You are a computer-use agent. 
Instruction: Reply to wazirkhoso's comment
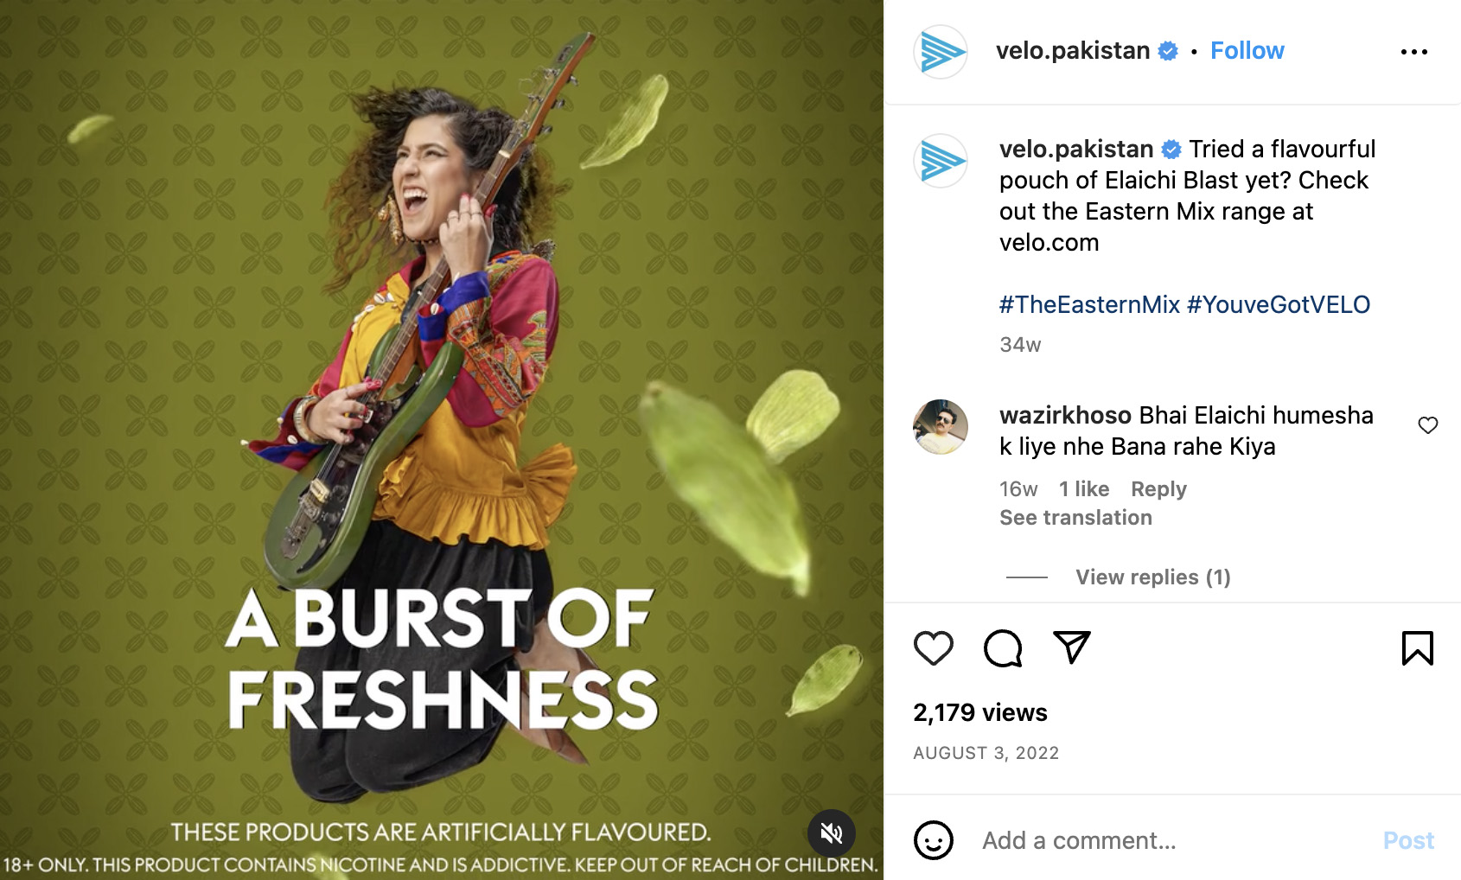(x=1158, y=489)
